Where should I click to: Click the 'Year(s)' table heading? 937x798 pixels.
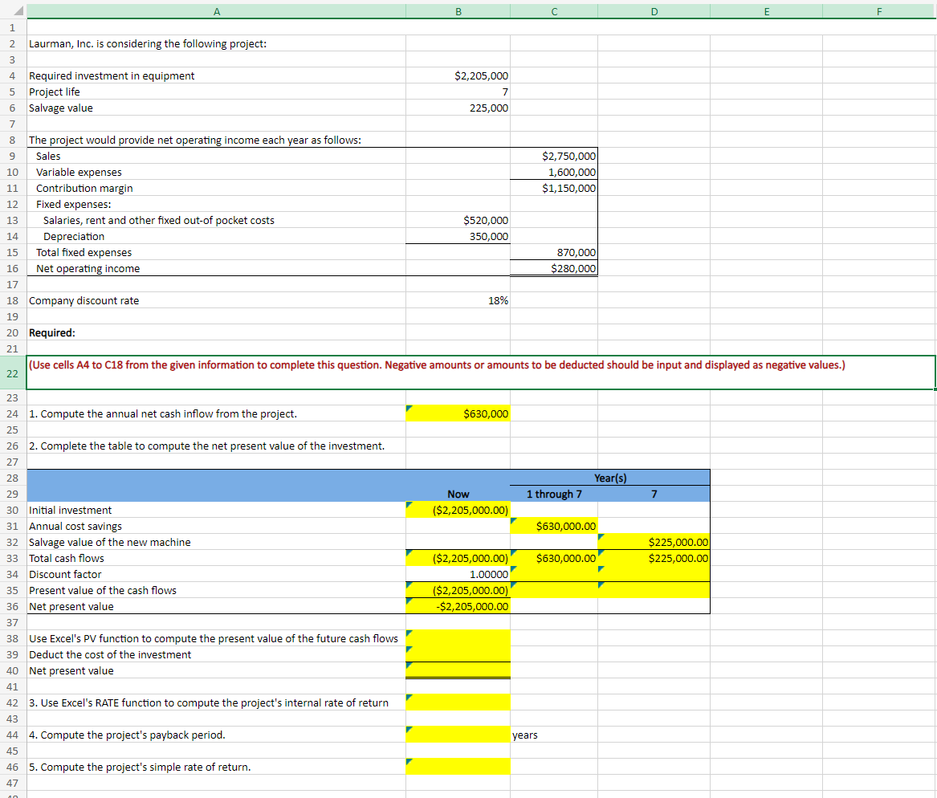click(610, 478)
